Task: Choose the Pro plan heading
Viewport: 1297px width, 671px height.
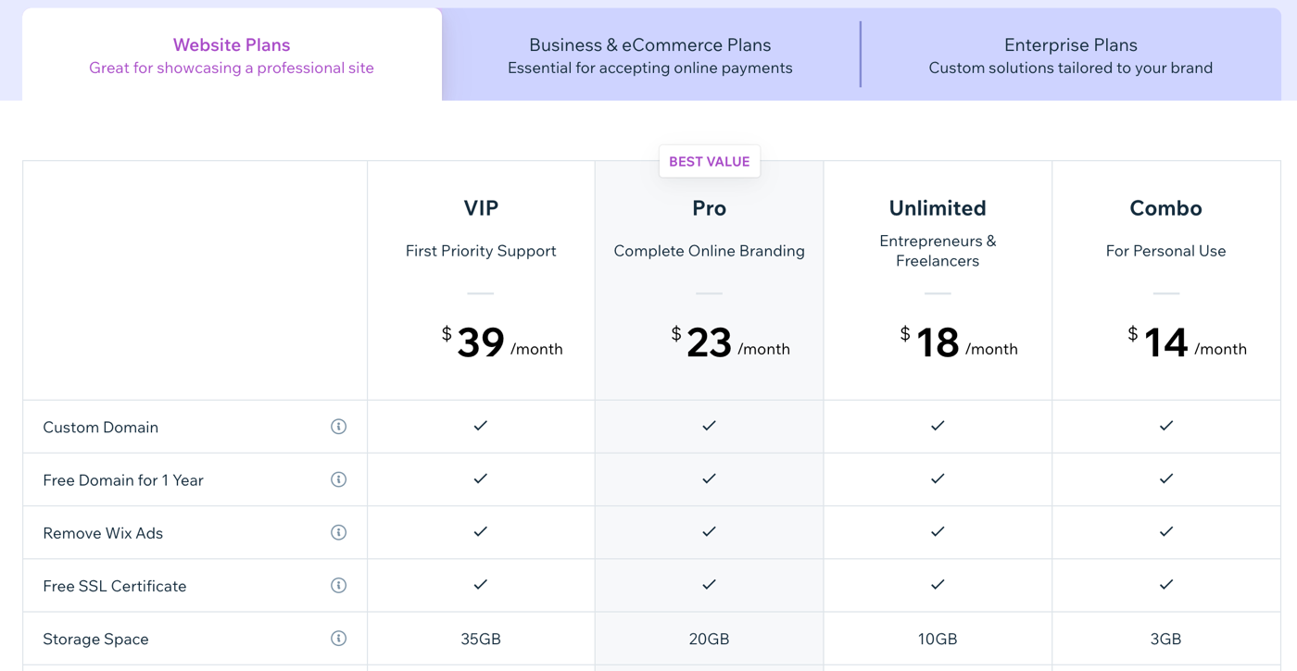Action: (709, 208)
